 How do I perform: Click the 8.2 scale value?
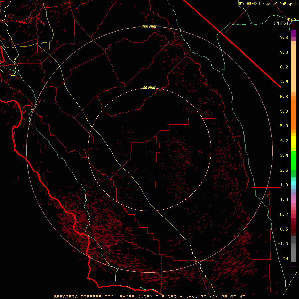click(x=284, y=67)
